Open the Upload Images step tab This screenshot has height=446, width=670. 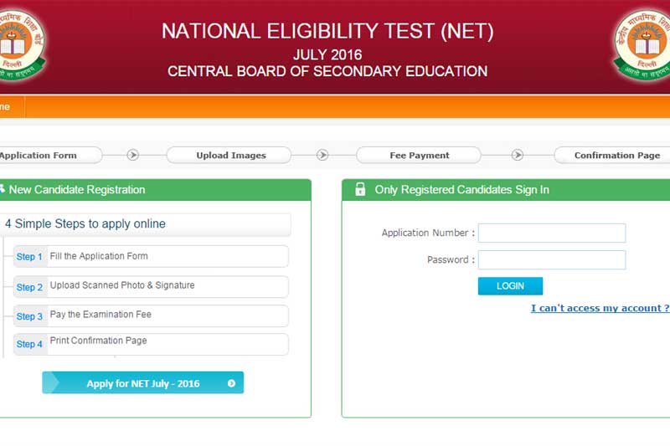coord(229,155)
